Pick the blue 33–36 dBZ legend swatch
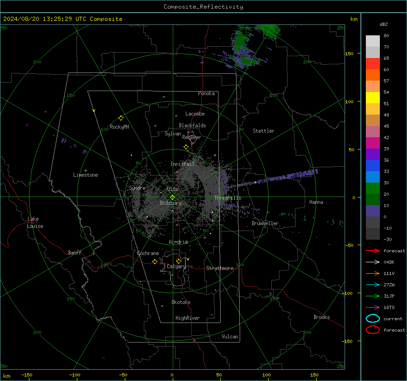Viewport: 407px width, 381px height. pos(373,165)
